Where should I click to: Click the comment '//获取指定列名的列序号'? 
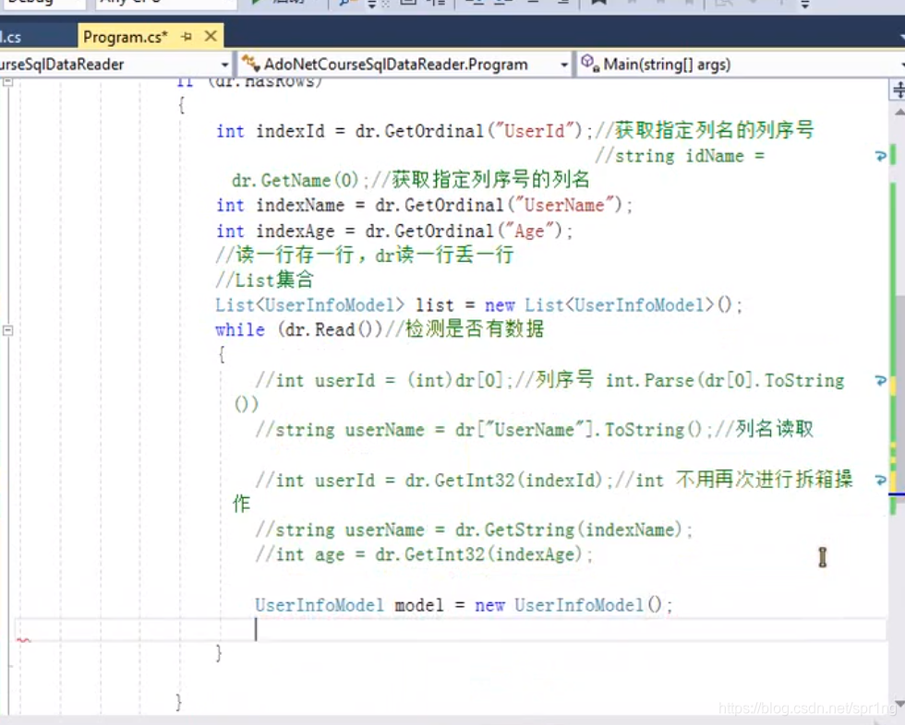704,130
